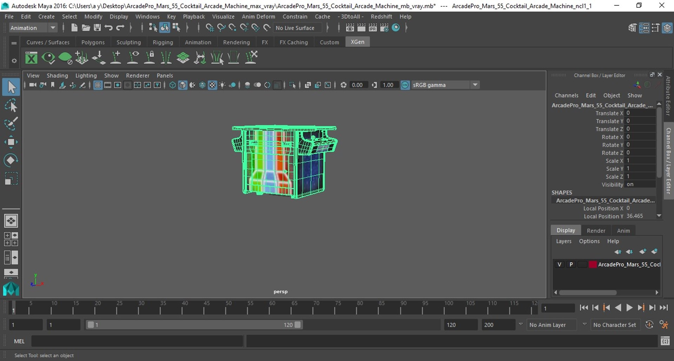This screenshot has height=361, width=674.
Task: Toggle snap to curve icon
Action: click(221, 28)
